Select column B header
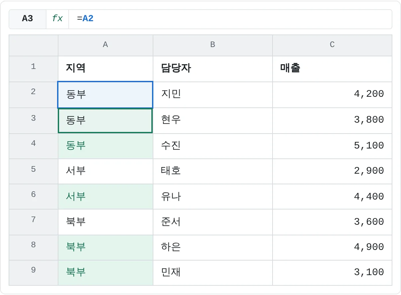The width and height of the screenshot is (401, 295). pos(213,45)
